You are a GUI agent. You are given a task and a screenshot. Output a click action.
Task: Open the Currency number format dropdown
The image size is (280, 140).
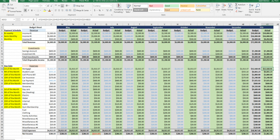click(111, 6)
